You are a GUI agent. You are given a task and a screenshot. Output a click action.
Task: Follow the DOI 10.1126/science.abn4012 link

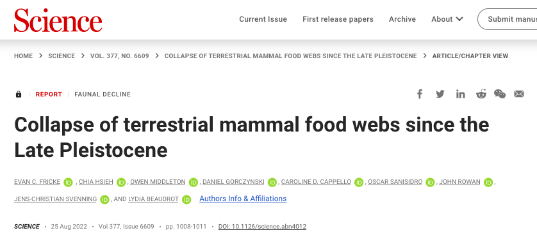click(x=262, y=227)
